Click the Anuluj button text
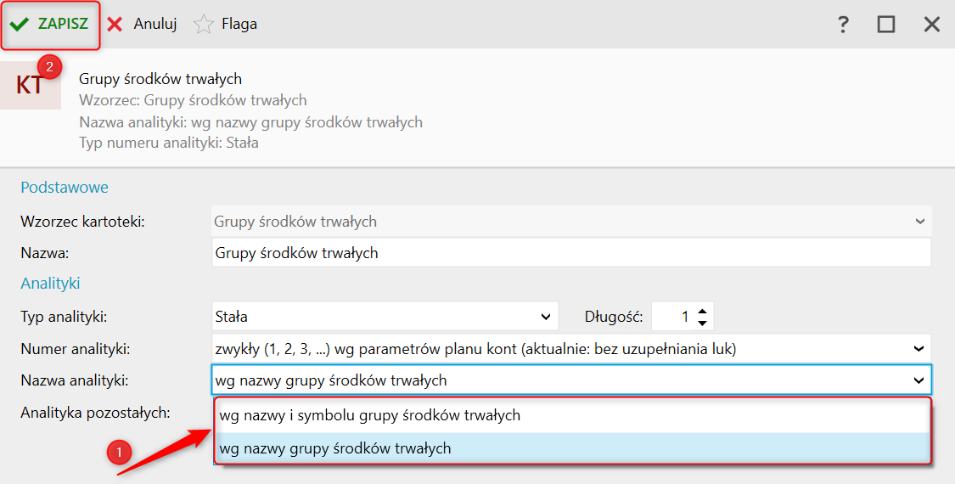 (155, 24)
